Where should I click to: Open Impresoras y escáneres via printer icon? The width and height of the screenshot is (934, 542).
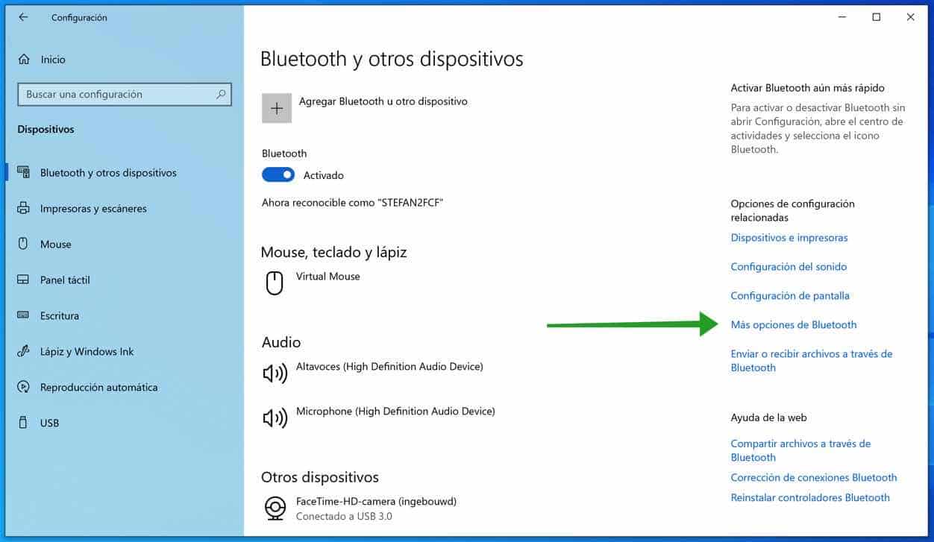click(25, 208)
